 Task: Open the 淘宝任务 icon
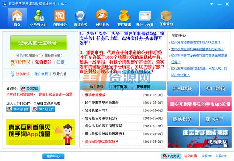pyautogui.click(x=60, y=18)
